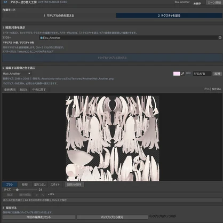The width and height of the screenshot is (223, 223).
Task: Click the ブラシ | 保存済み status text
Action: [212, 89]
